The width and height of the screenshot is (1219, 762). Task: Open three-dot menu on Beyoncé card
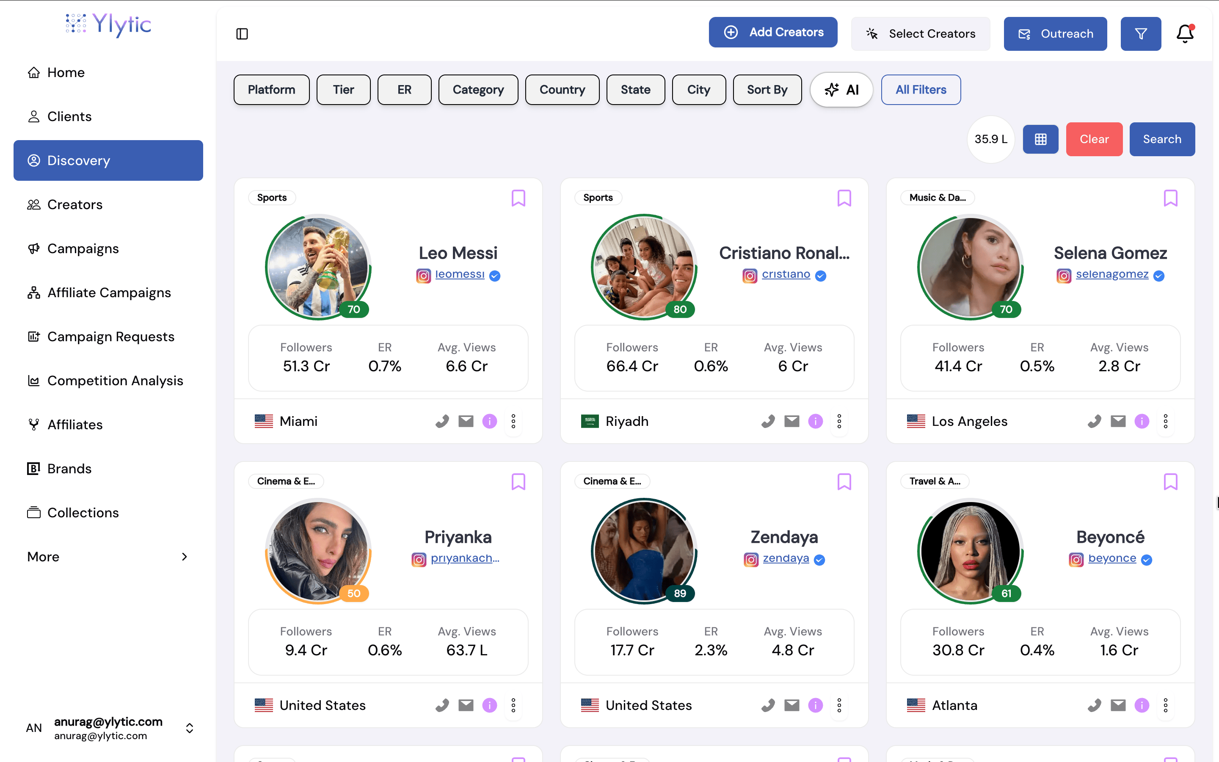point(1166,705)
